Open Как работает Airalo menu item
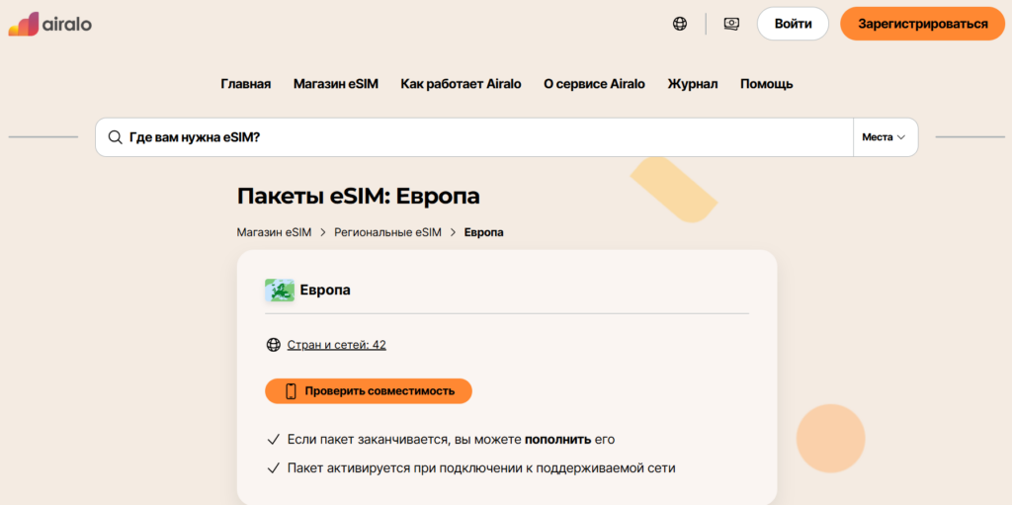Image resolution: width=1012 pixels, height=505 pixels. 461,84
